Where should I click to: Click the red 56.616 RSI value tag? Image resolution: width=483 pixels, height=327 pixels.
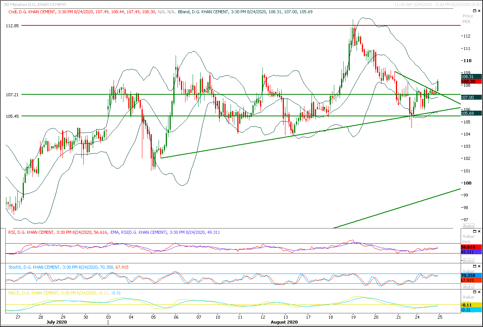click(471, 247)
